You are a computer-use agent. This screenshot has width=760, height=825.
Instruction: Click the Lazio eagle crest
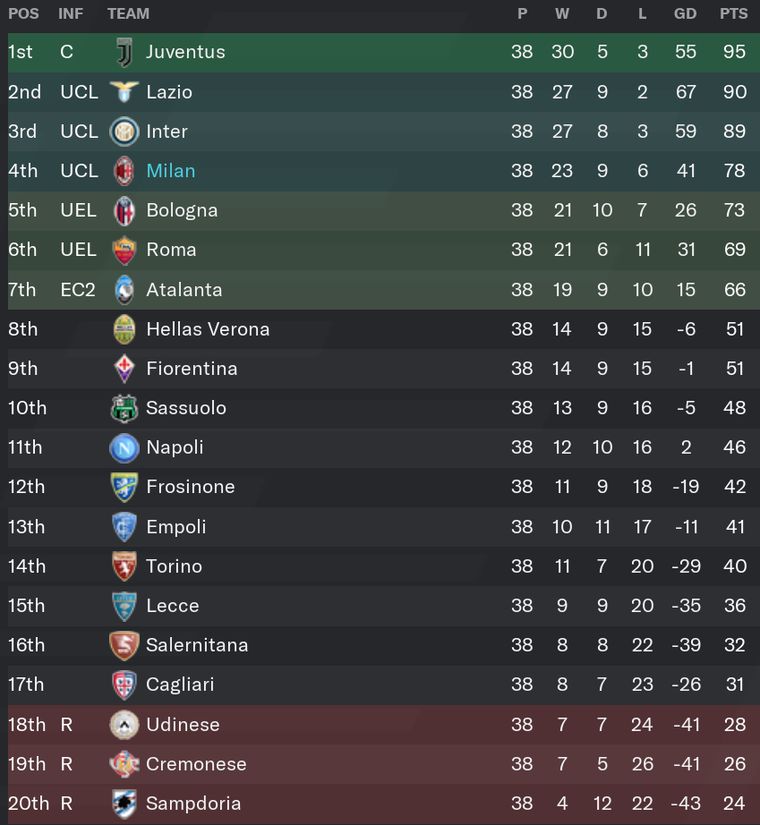tap(124, 91)
